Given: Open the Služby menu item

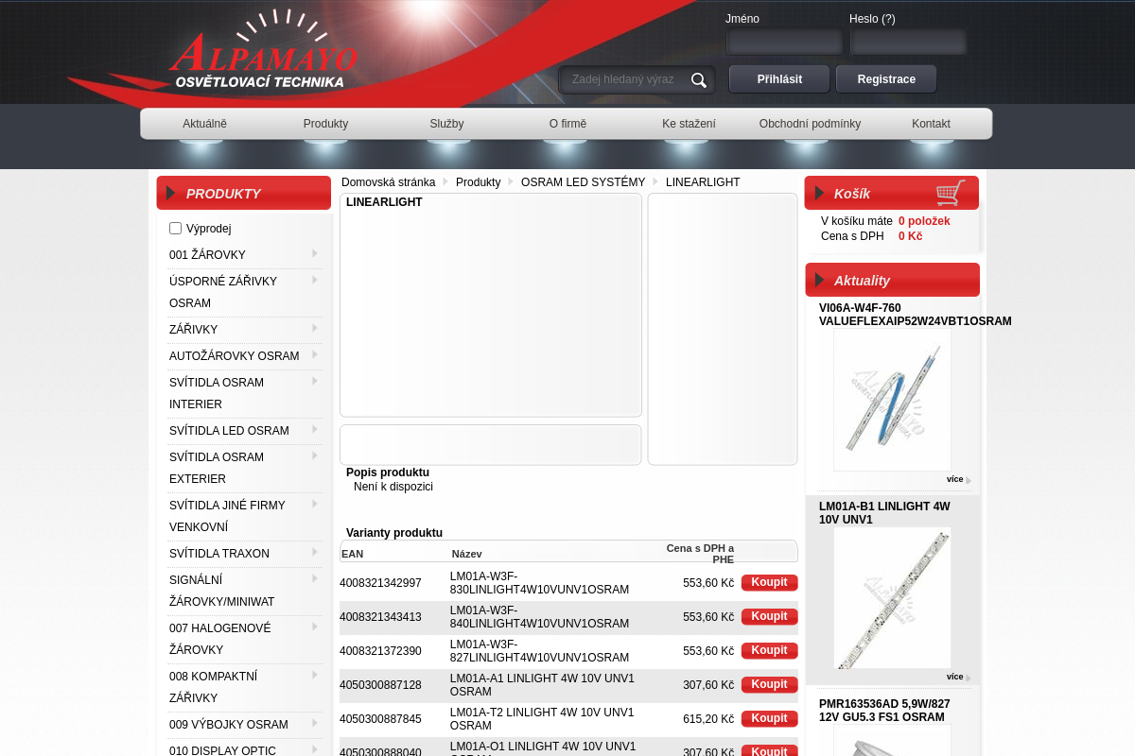Looking at the screenshot, I should (x=446, y=124).
